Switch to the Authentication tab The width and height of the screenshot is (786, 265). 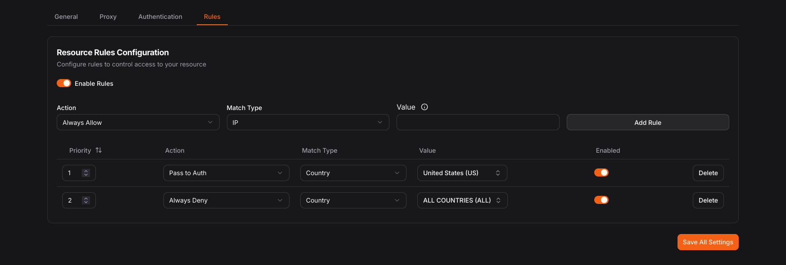160,17
